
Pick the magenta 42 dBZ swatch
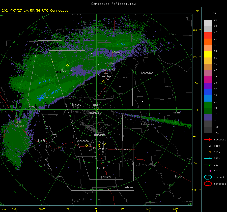pos(208,80)
